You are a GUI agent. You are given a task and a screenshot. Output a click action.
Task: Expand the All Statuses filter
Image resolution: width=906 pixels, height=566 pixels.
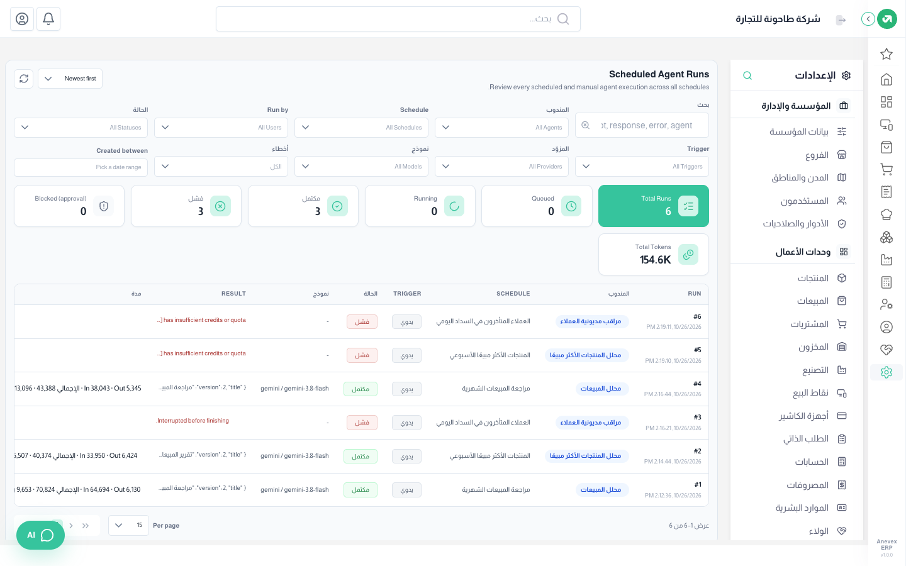point(81,128)
